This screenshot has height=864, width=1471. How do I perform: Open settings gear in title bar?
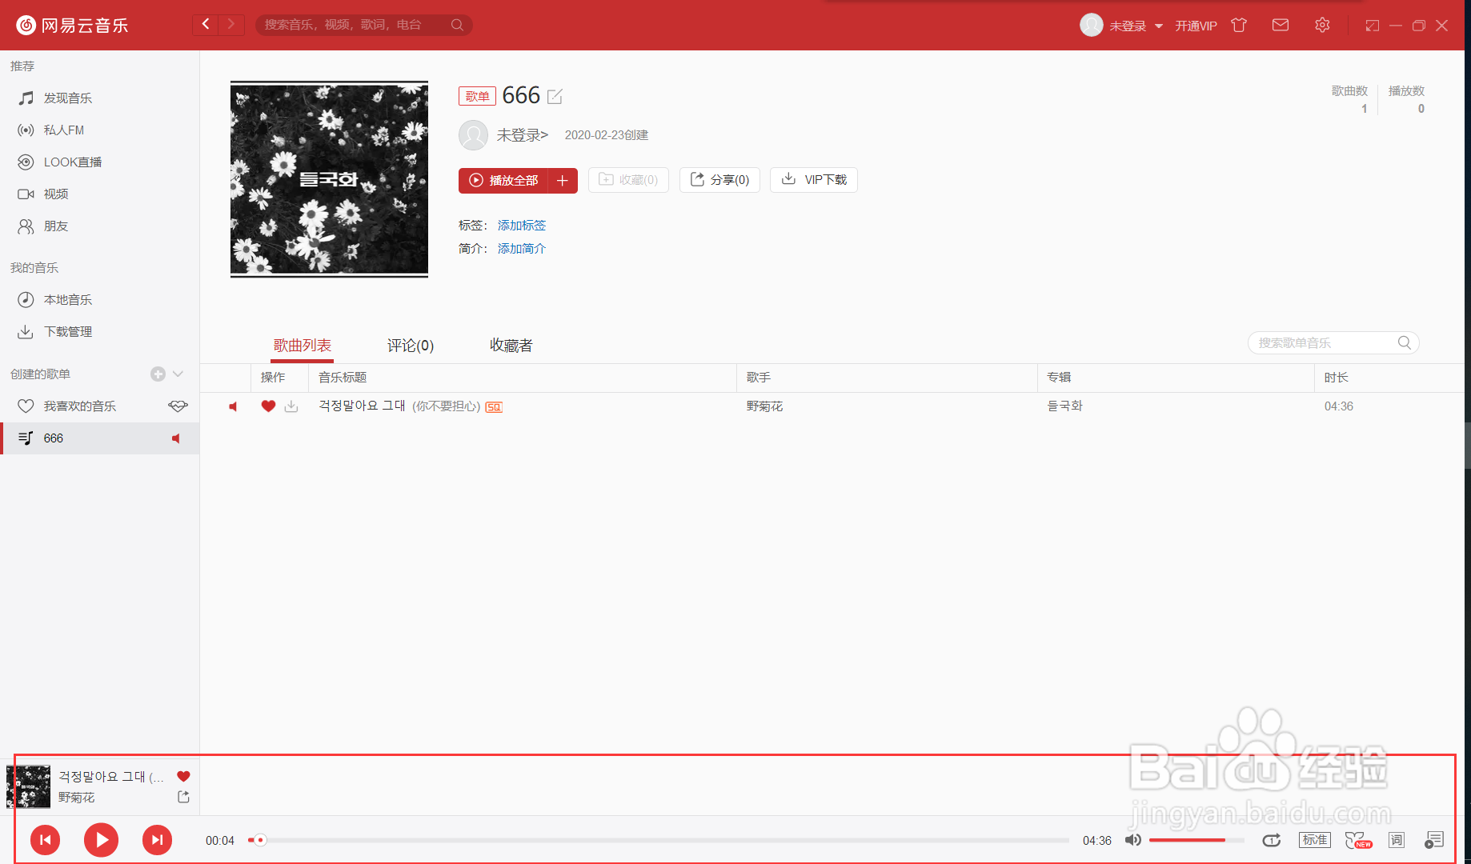coord(1322,25)
